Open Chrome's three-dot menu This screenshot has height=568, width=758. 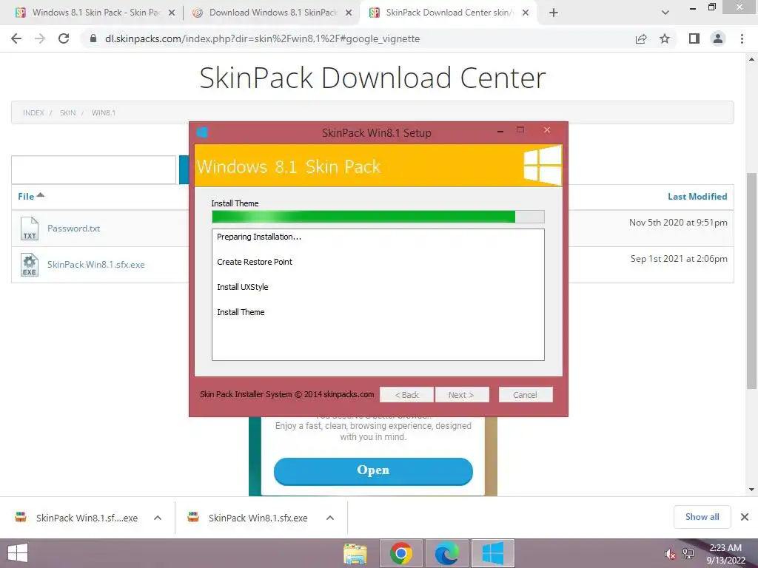(x=742, y=38)
